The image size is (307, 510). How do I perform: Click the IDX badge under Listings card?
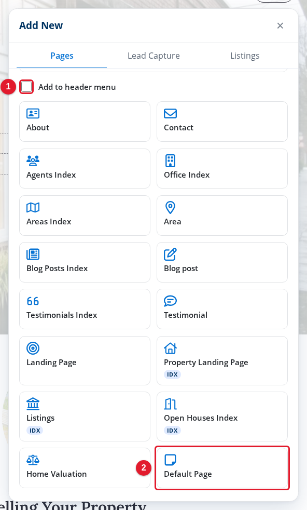35,431
